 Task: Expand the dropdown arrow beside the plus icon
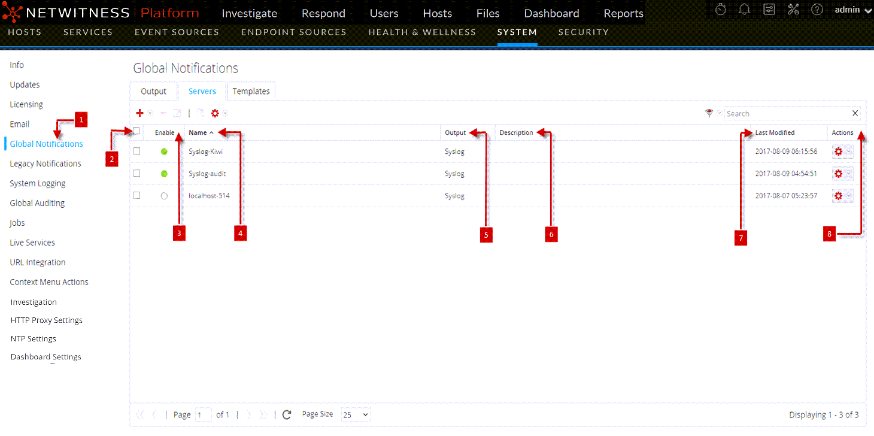150,113
